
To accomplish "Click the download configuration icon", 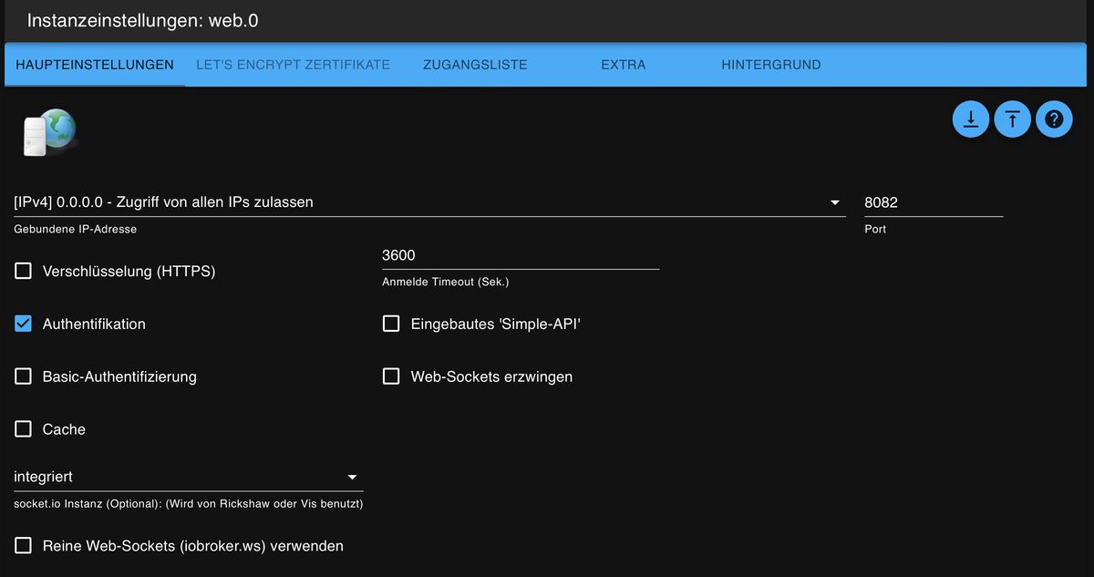I will 971,119.
